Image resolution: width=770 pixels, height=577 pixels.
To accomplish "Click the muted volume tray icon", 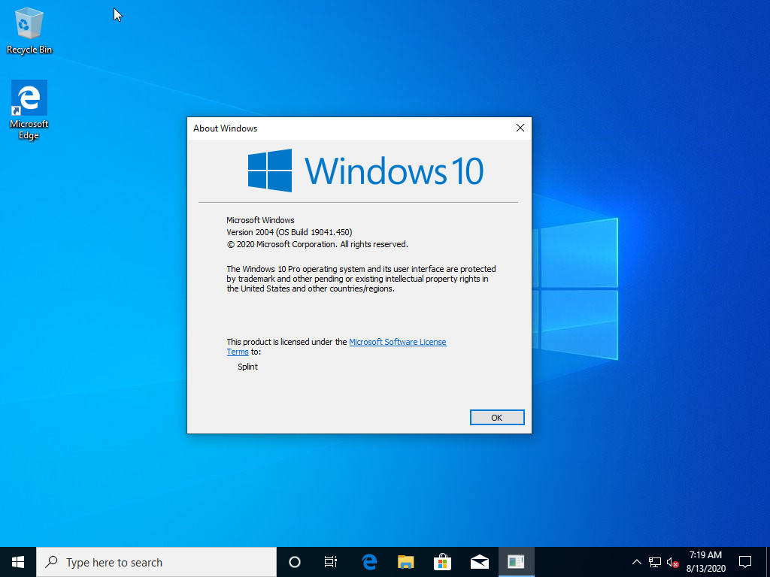I will tap(672, 562).
